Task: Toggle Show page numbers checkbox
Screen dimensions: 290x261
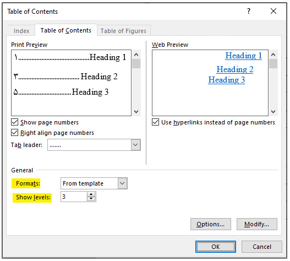Action: click(x=15, y=122)
